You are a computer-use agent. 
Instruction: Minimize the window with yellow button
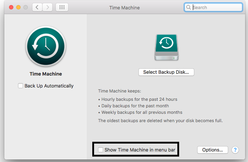18,7
